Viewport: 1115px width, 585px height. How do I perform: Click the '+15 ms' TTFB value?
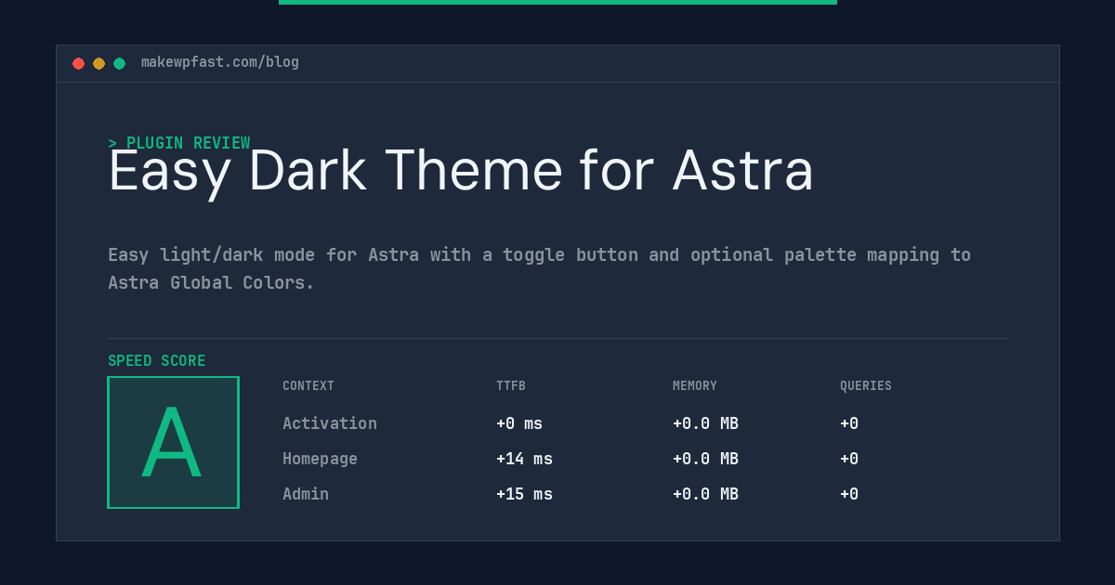[524, 494]
